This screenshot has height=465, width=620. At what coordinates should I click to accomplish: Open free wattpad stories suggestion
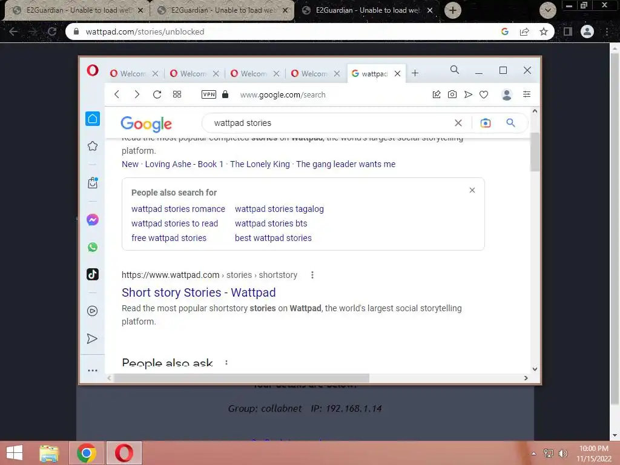(x=169, y=238)
